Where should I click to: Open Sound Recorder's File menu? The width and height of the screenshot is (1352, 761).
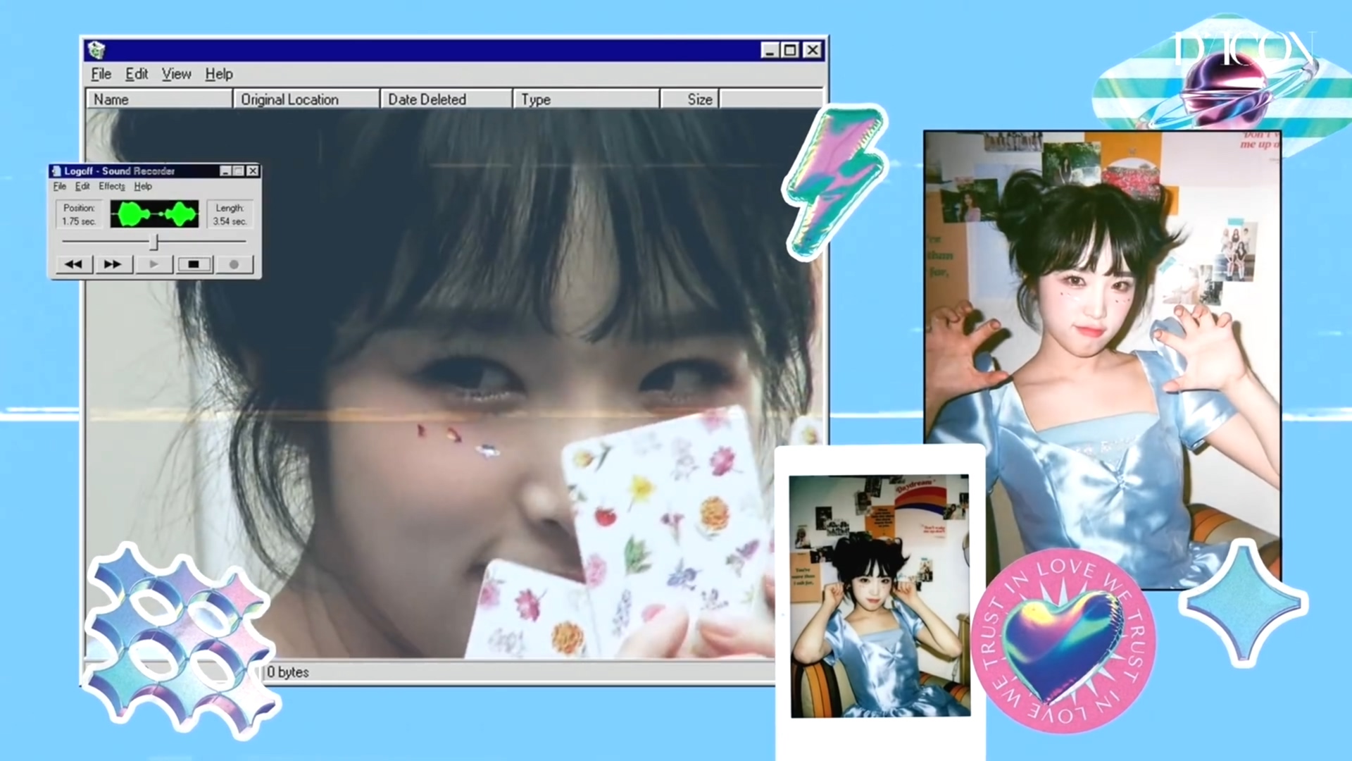tap(60, 187)
